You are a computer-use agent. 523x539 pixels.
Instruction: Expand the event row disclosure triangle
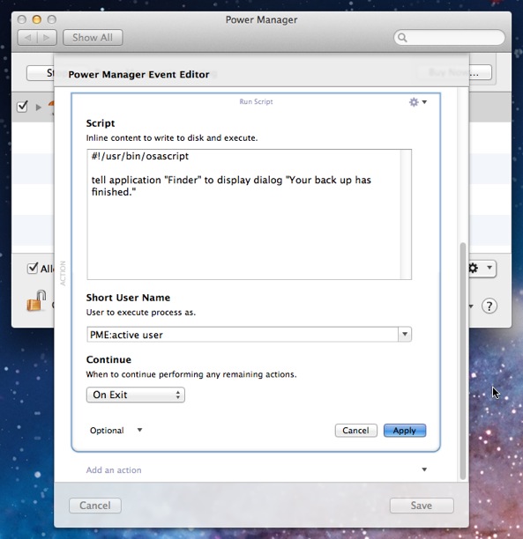(x=39, y=107)
